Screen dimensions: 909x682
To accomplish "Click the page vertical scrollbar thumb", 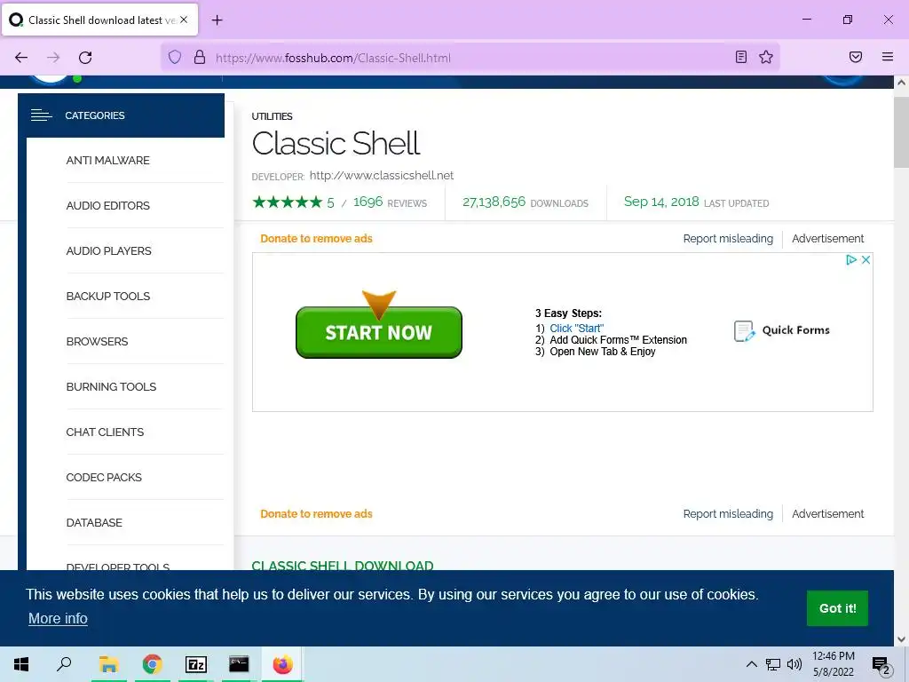I will click(x=901, y=131).
